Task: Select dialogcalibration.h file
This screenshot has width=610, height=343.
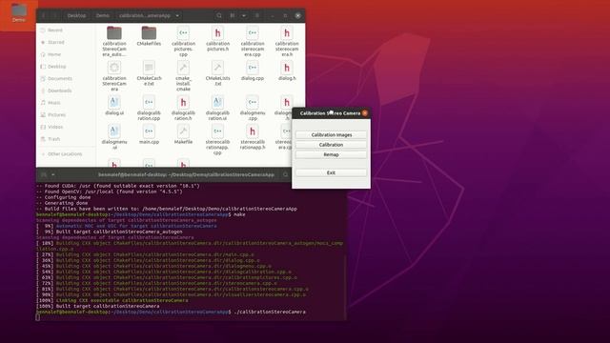Action: click(x=183, y=108)
